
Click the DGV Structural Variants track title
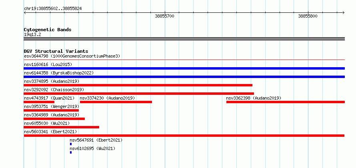click(56, 51)
